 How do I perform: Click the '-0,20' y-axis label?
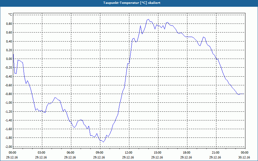[9, 68]
